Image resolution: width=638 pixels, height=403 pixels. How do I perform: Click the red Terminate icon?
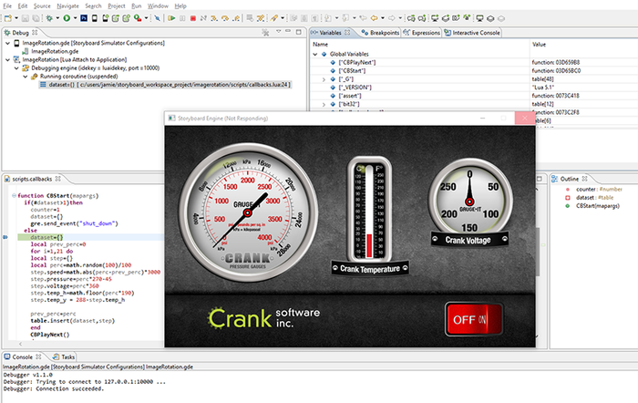coord(193,18)
